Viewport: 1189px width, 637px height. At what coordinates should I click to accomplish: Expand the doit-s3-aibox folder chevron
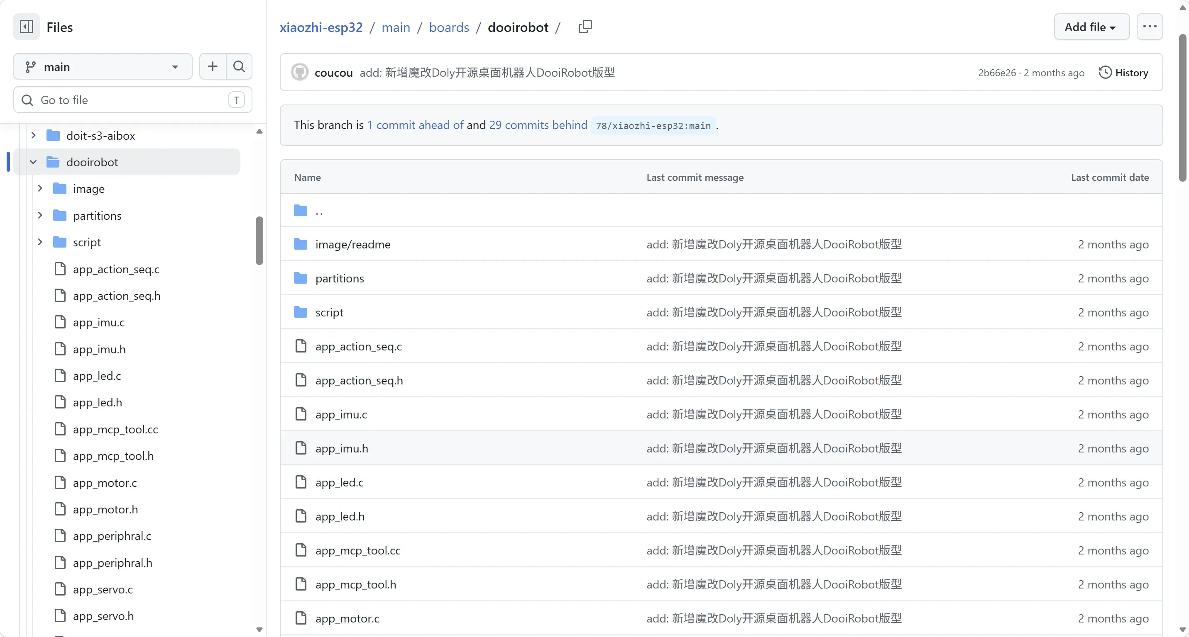coord(33,136)
